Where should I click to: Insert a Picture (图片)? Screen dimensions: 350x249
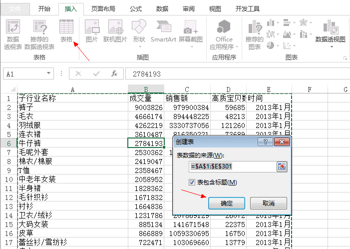[x=92, y=30]
